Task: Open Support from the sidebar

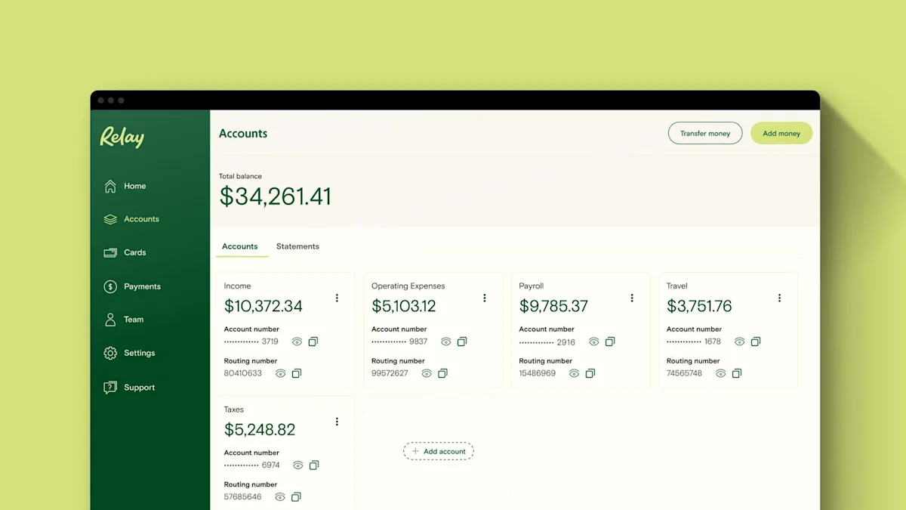Action: pyautogui.click(x=111, y=387)
